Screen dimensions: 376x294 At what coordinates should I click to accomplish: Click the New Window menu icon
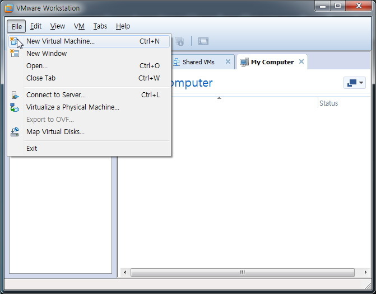point(15,53)
